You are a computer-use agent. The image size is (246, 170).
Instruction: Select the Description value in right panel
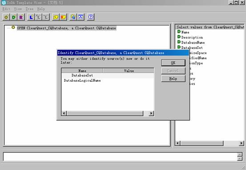point(192,37)
